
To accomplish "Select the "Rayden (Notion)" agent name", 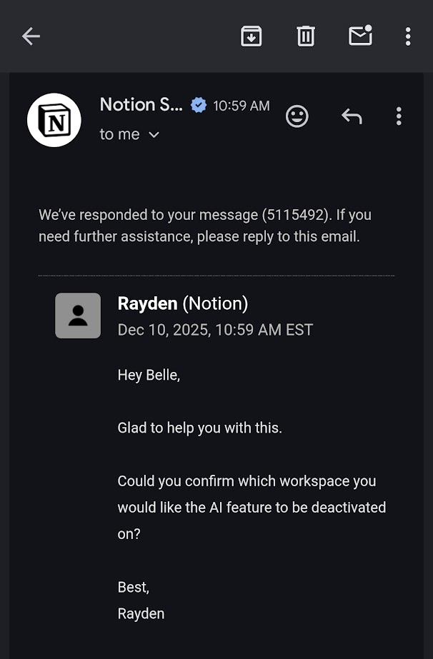I will (183, 303).
